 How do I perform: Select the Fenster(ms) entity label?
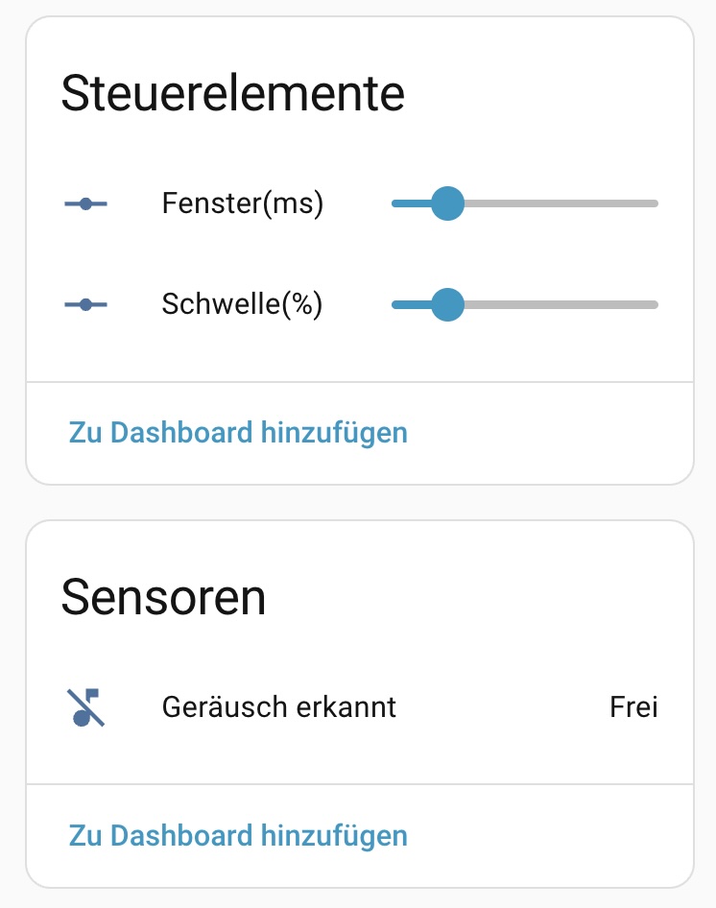[243, 203]
